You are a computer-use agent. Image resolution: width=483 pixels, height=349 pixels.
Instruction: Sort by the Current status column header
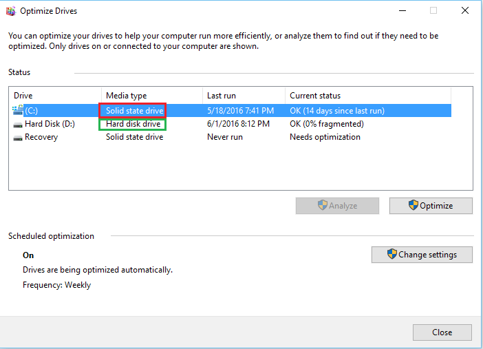(x=368, y=96)
